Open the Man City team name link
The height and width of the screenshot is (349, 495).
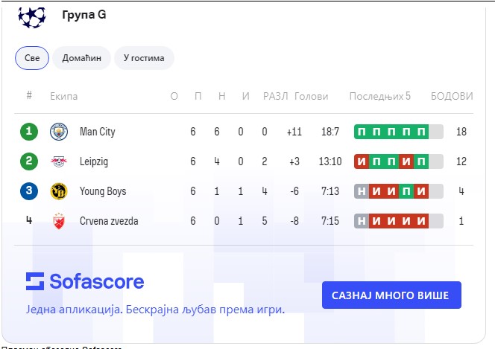click(x=98, y=132)
